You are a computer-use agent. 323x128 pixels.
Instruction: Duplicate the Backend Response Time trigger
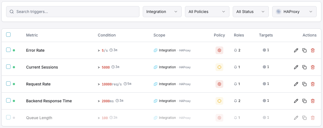(304, 101)
